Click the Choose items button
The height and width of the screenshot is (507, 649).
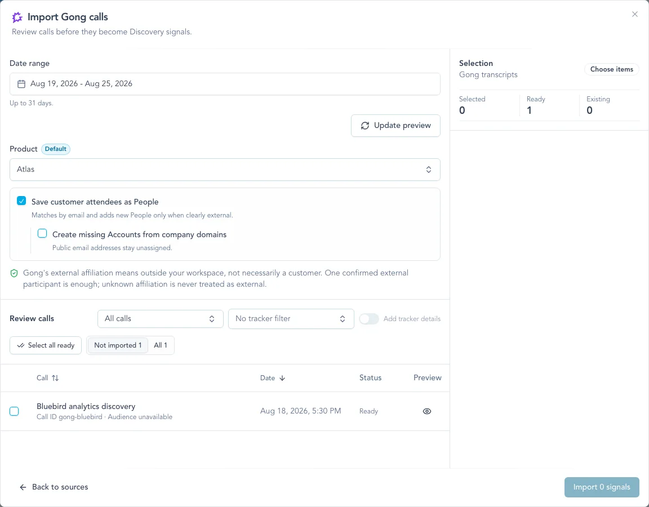tap(611, 69)
